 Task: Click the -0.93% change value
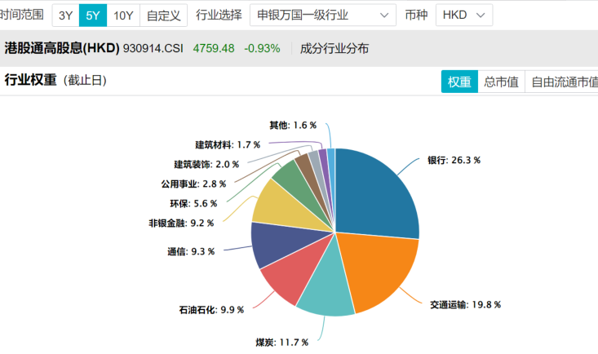click(262, 48)
